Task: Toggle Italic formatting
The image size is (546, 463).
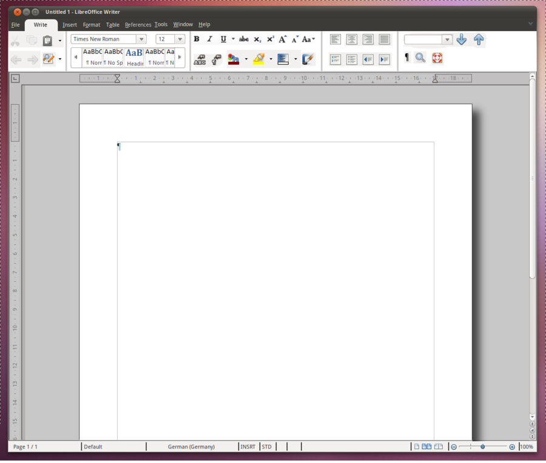Action: click(210, 39)
